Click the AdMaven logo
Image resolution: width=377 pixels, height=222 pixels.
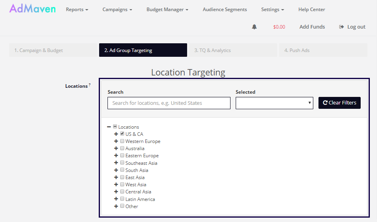tap(33, 9)
